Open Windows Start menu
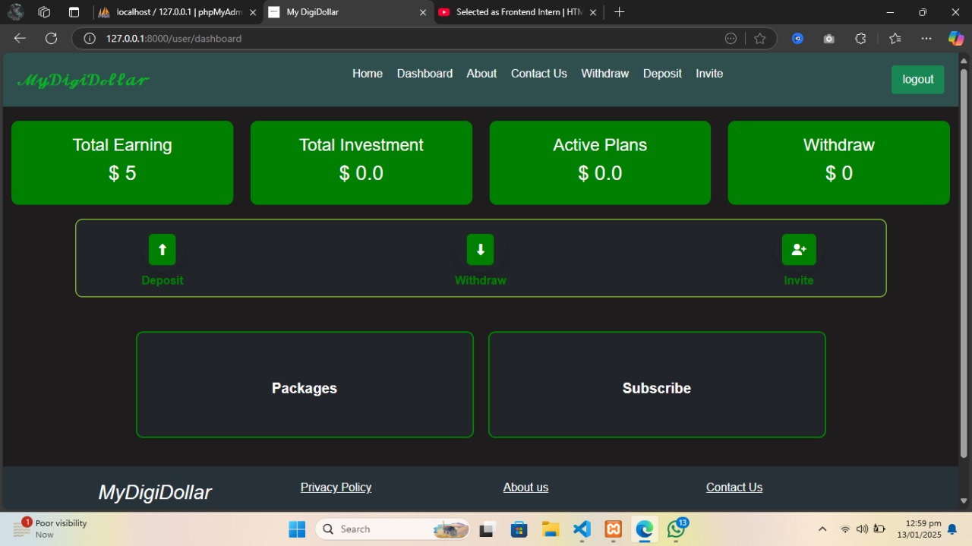Screen dimensions: 972x546 pyautogui.click(x=297, y=529)
